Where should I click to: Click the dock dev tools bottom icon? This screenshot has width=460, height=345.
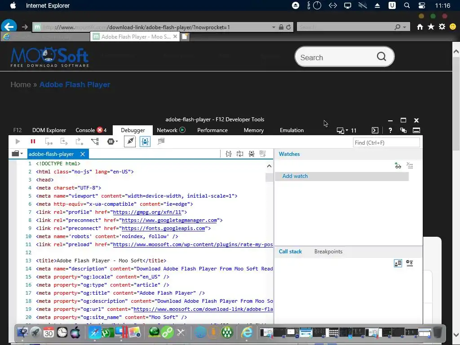(x=416, y=131)
